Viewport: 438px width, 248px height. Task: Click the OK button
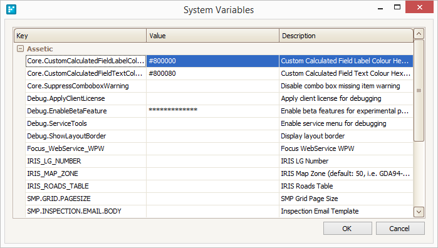coord(348,229)
